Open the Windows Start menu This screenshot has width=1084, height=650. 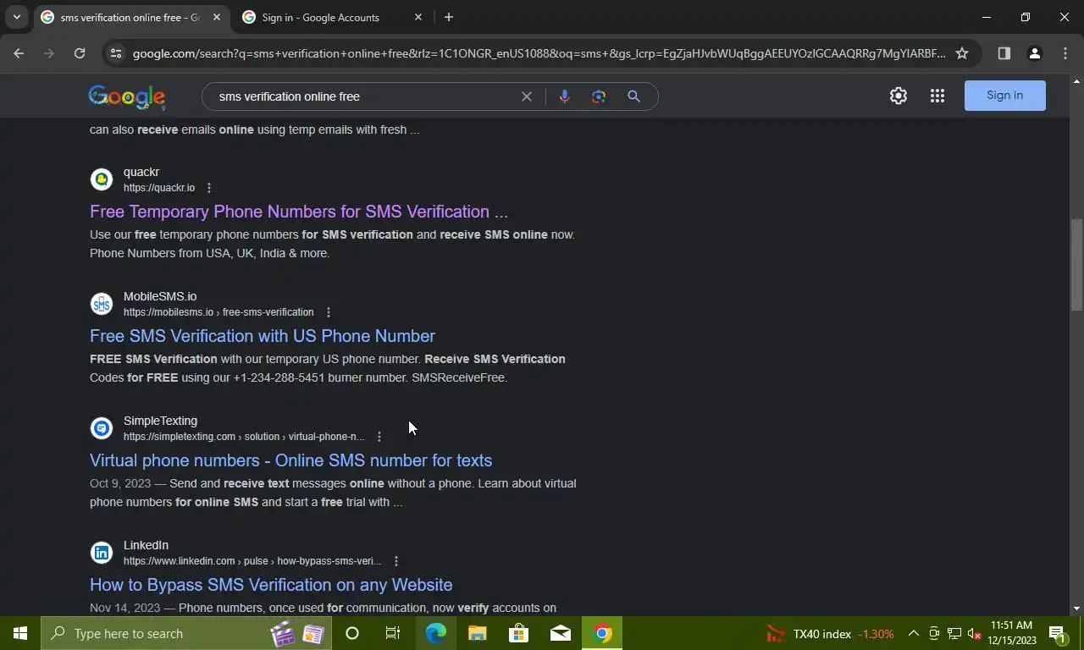pos(20,633)
